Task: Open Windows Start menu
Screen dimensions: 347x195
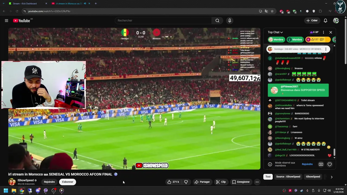Action: pyautogui.click(x=6, y=190)
